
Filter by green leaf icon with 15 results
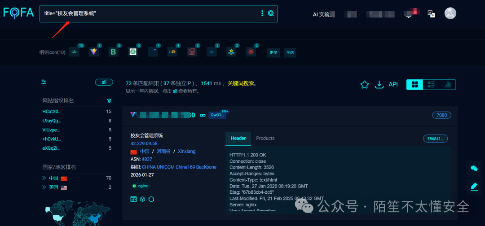pyautogui.click(x=74, y=52)
